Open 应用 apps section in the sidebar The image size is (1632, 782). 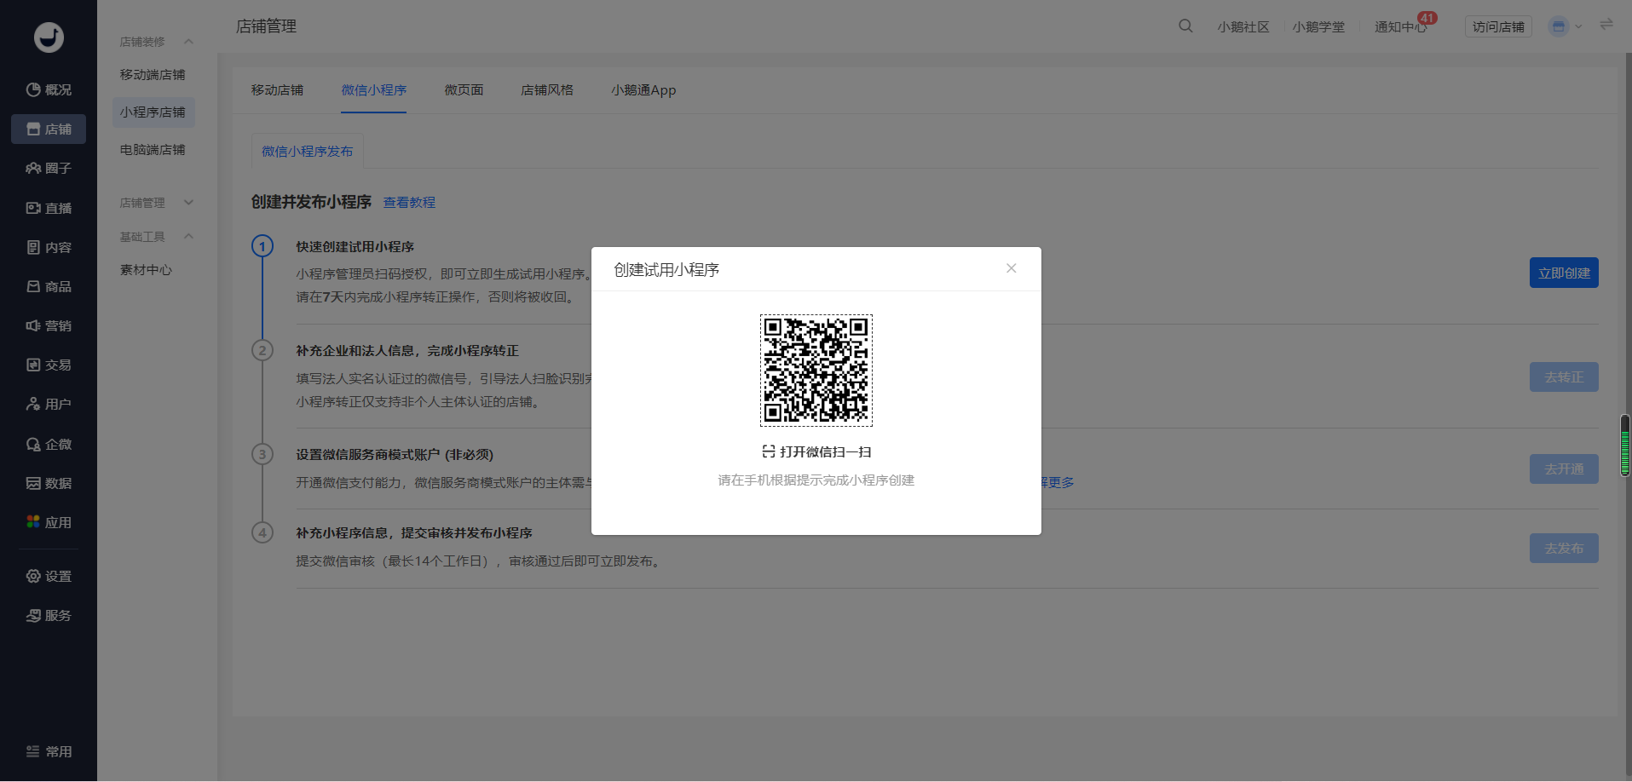(x=49, y=522)
